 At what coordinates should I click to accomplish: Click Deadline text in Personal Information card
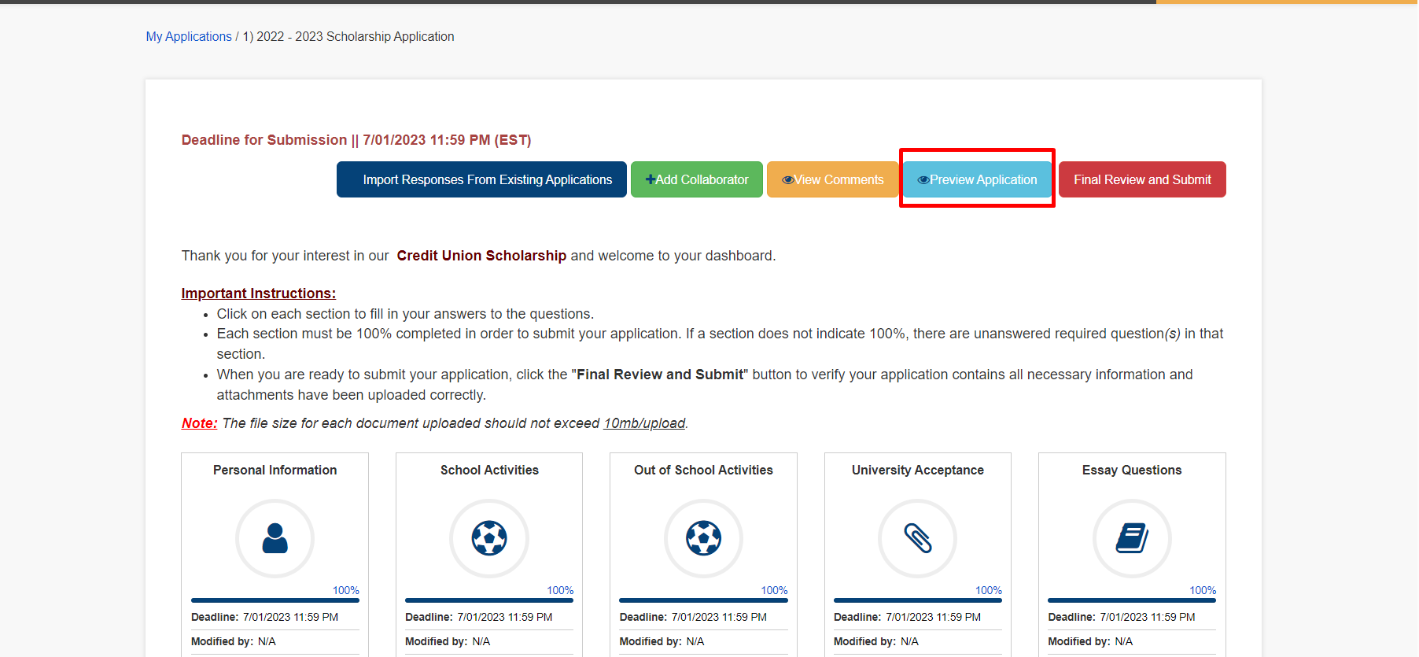click(265, 618)
